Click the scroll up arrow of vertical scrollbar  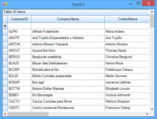pos(152,12)
